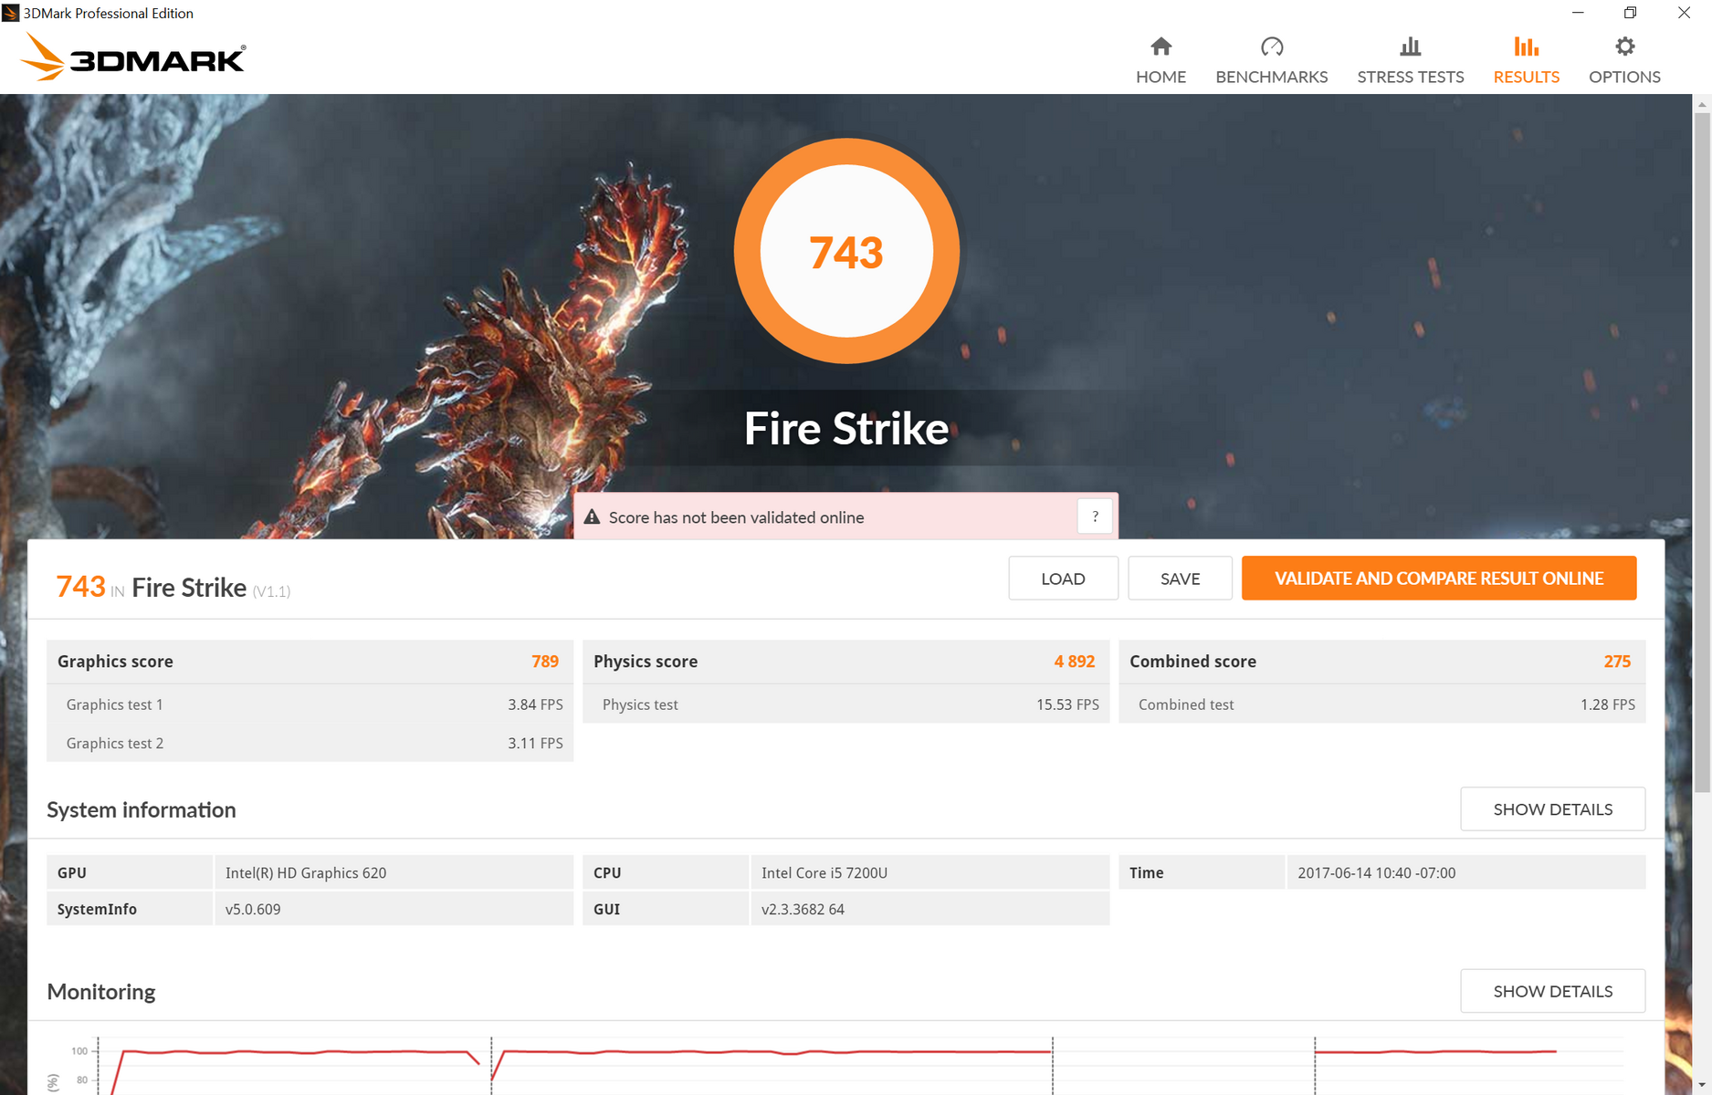Click the large 743 score circle
Image resolution: width=1712 pixels, height=1095 pixels.
point(846,251)
